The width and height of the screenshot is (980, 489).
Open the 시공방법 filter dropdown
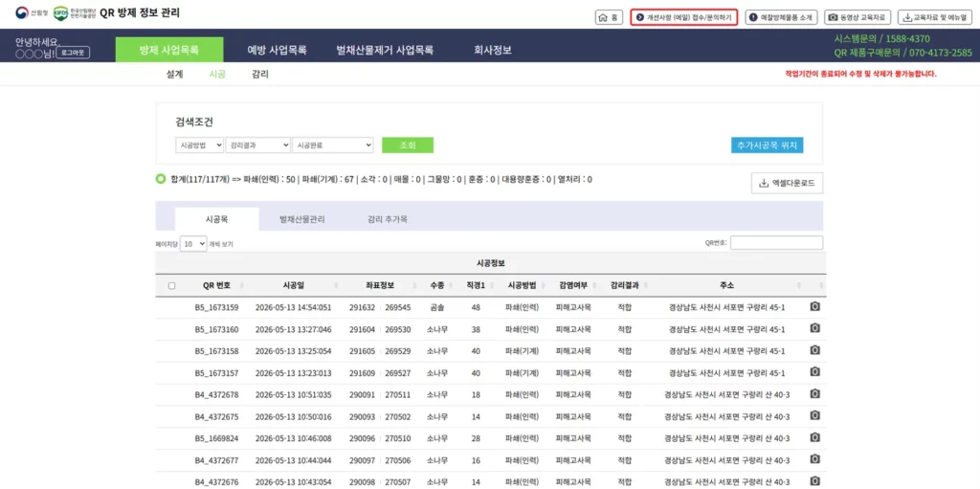[x=199, y=145]
